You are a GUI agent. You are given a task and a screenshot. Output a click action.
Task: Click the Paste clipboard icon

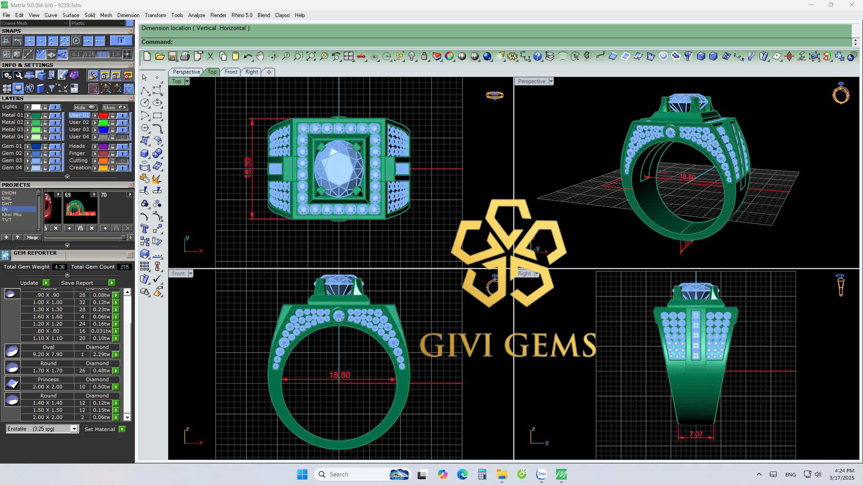pyautogui.click(x=236, y=56)
